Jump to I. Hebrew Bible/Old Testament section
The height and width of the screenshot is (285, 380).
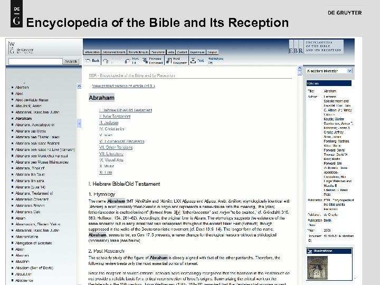click(x=126, y=110)
